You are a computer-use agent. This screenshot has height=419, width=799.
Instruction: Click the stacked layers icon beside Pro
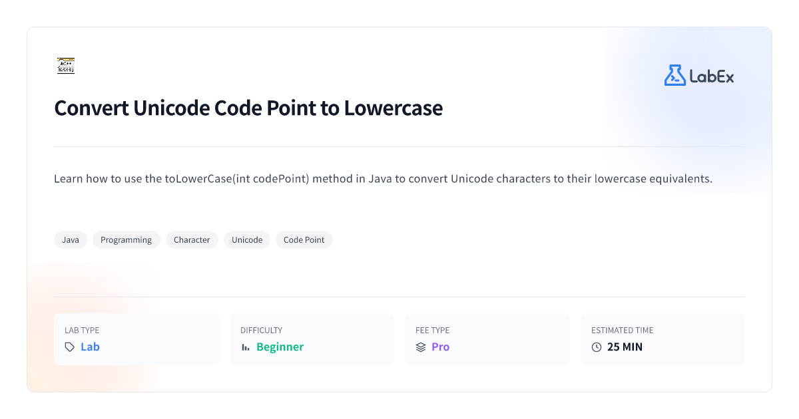(x=421, y=347)
